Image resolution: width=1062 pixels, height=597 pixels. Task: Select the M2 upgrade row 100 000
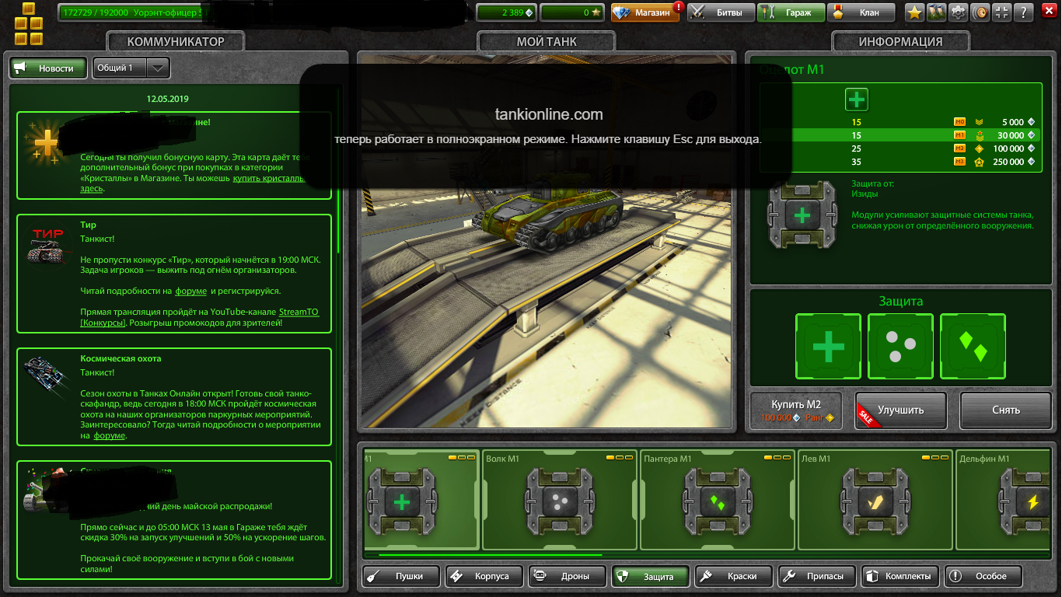900,148
